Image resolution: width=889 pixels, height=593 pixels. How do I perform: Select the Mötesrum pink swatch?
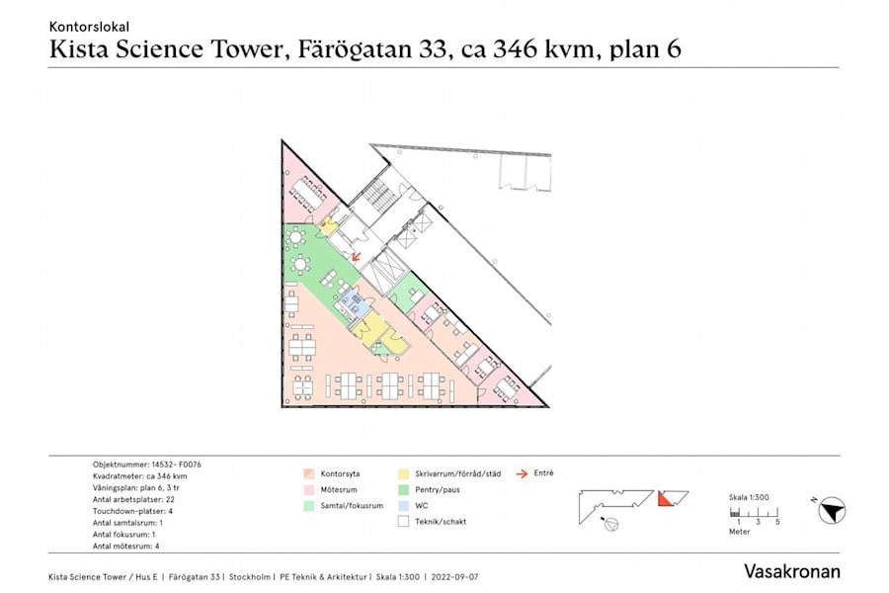click(311, 488)
